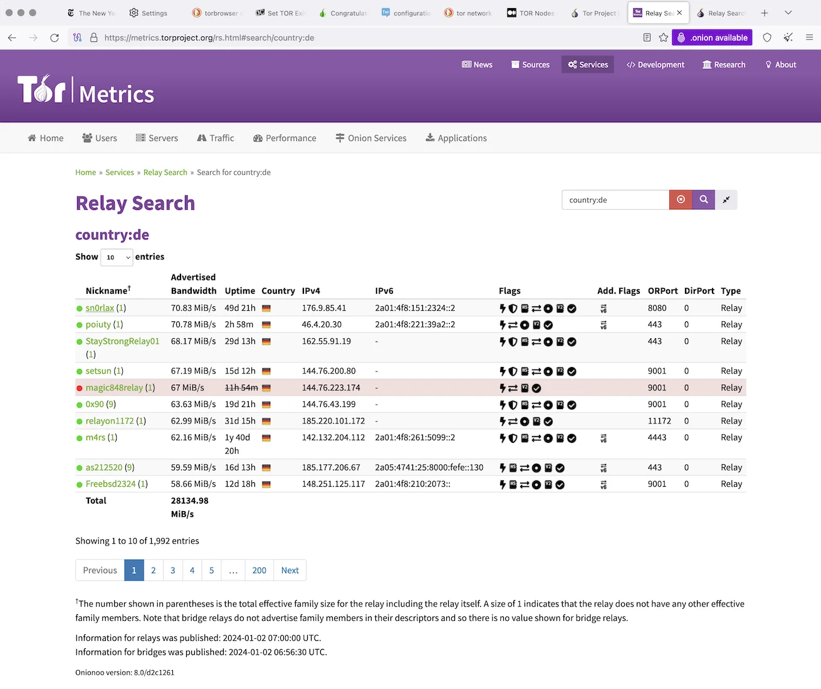The image size is (821, 689).
Task: Open the Show entries count dropdown
Action: click(117, 257)
